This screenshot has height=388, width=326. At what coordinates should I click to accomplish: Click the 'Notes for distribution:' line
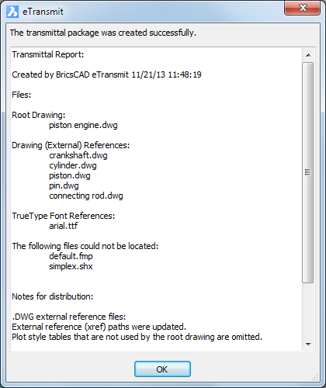53,296
